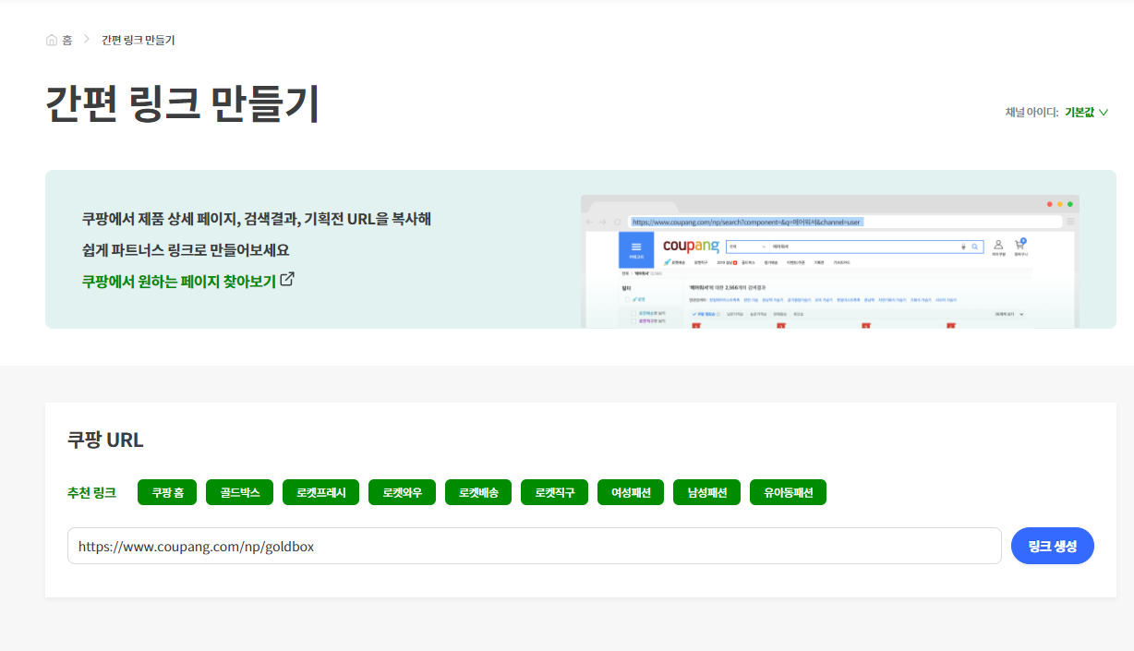Select the 쿠팡 홈 recommended link

167,493
